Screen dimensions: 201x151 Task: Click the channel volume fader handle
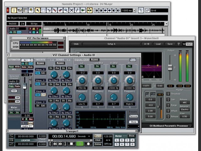point(24,86)
